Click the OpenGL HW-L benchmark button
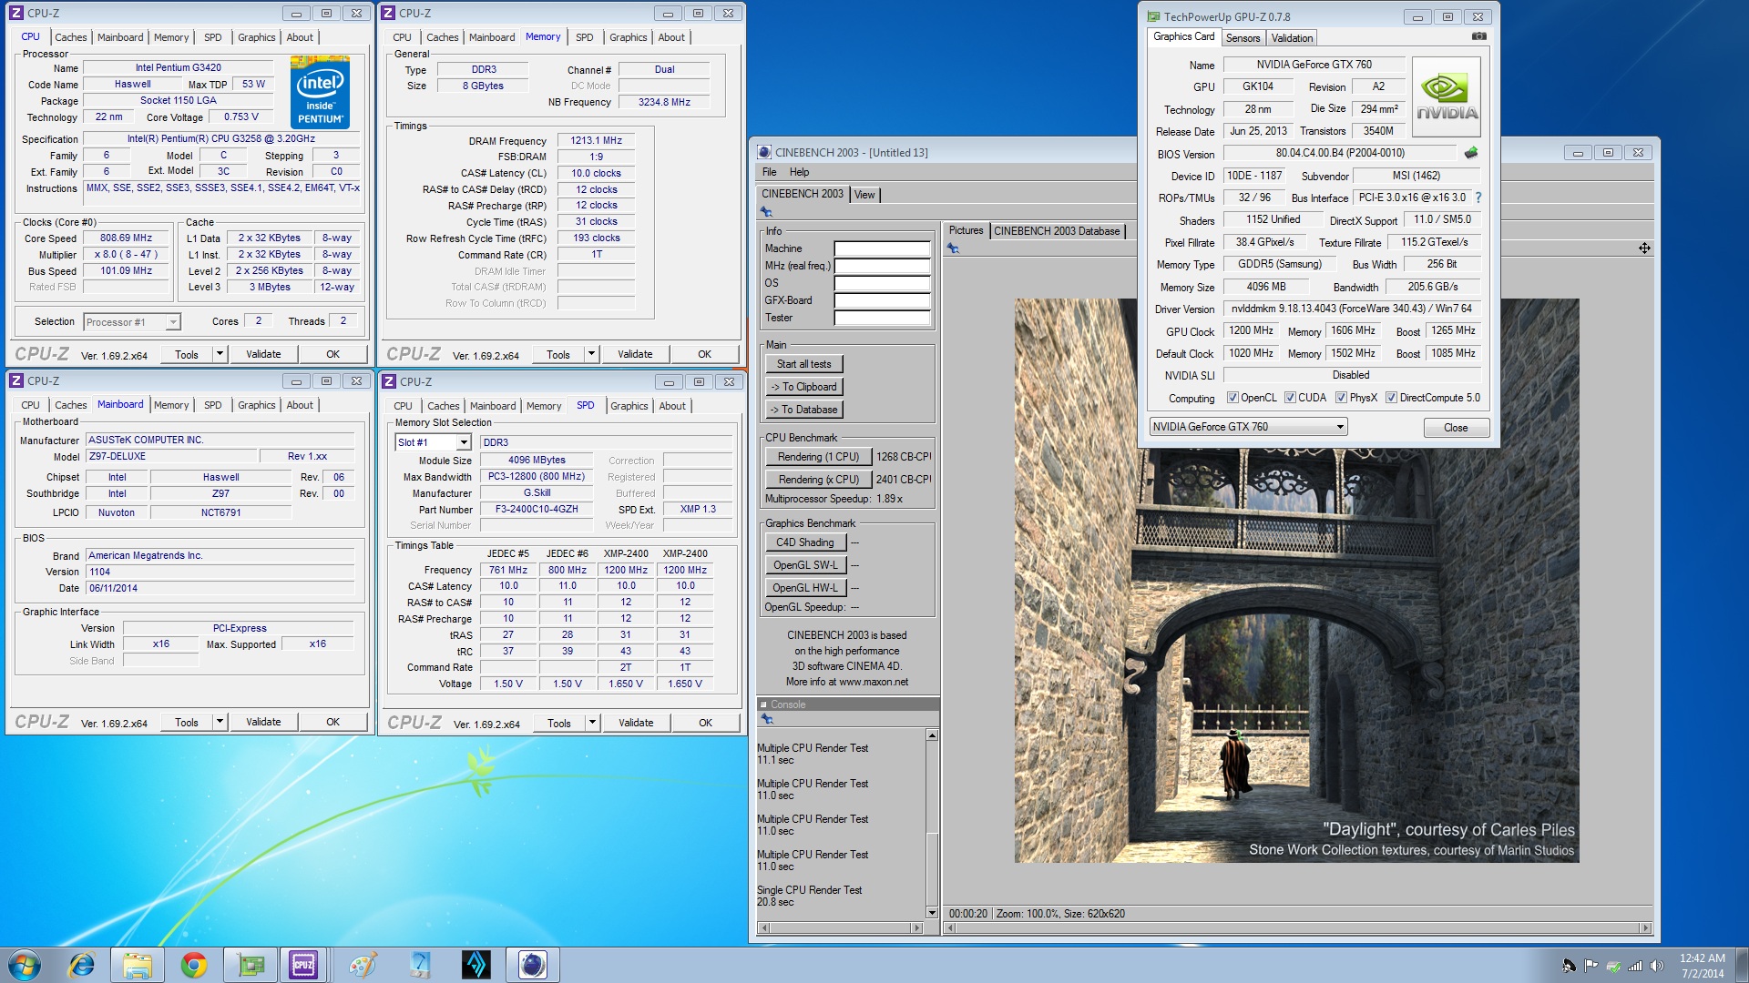 click(x=805, y=588)
